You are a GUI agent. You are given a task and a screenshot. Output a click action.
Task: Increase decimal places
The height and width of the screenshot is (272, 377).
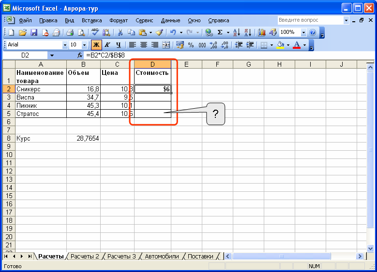(x=213, y=45)
